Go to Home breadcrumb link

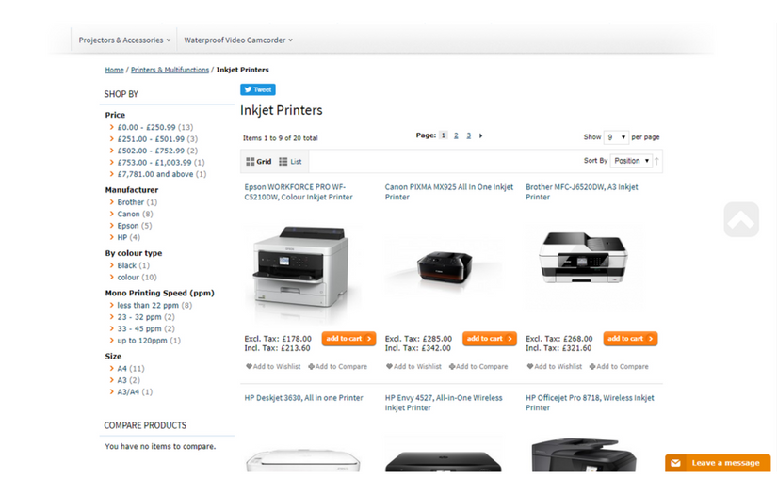pos(115,70)
